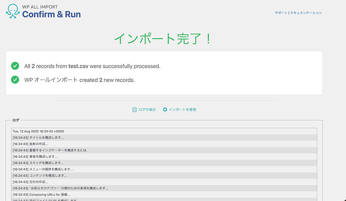Click the 'created 2 new records' message
Screen dimensions: 346x201
point(79,80)
